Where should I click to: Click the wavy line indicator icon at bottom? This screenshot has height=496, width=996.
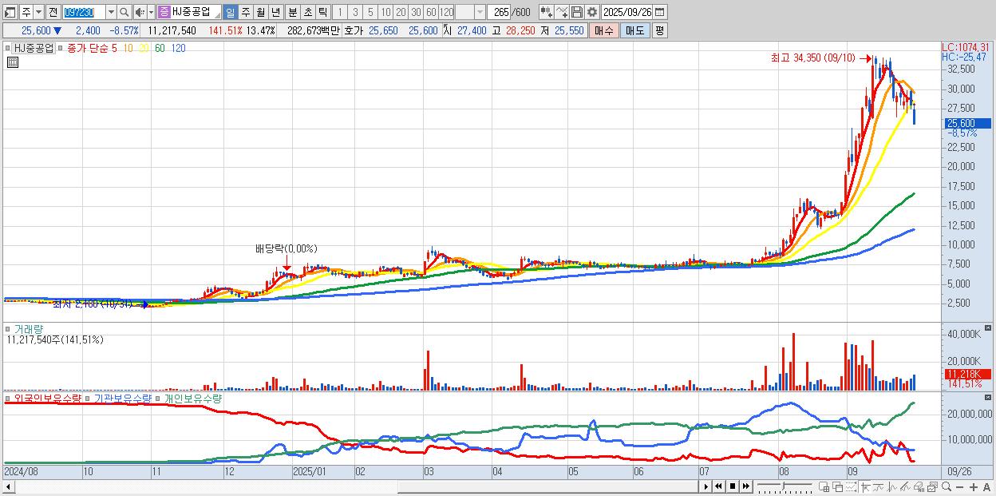click(x=879, y=487)
